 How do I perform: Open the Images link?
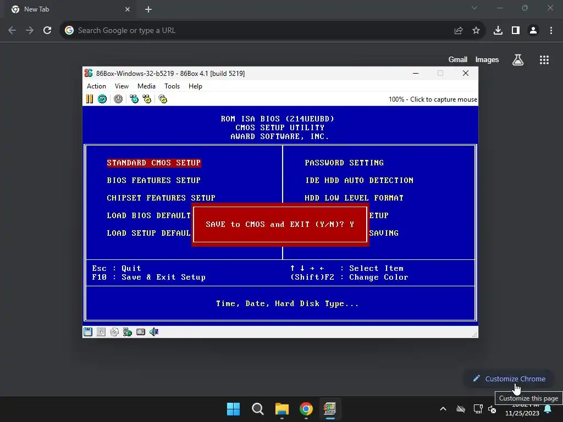[487, 59]
